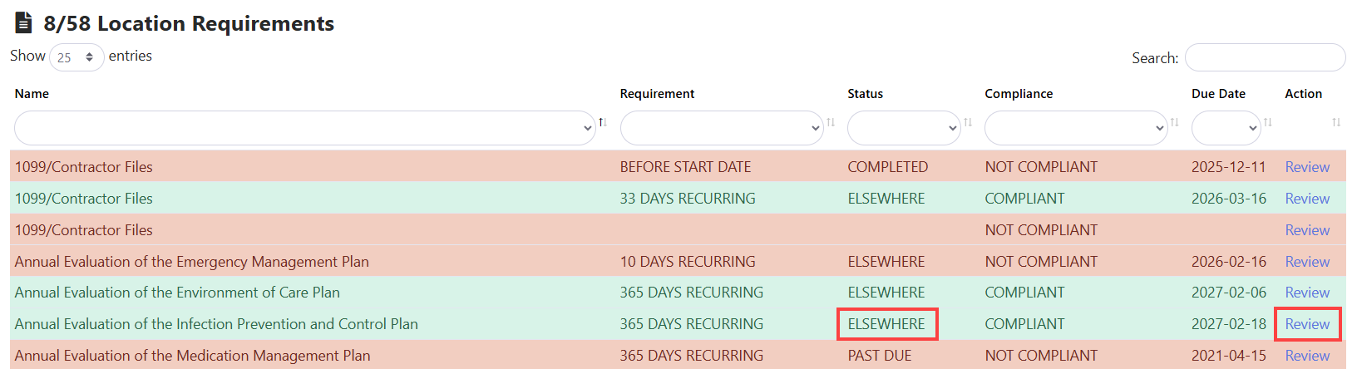
Task: Sort by Status using its arrows icon
Action: pos(968,123)
